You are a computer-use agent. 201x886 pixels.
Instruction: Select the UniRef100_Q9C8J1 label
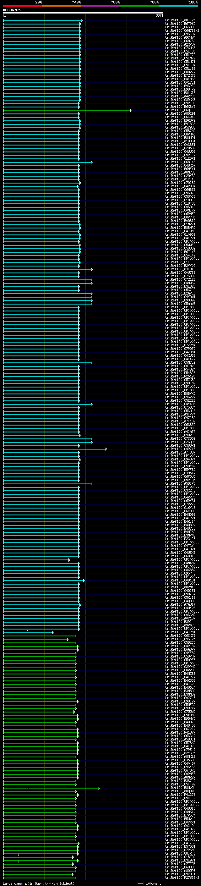coord(180,874)
